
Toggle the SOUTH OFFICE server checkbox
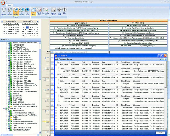pos(6,109)
